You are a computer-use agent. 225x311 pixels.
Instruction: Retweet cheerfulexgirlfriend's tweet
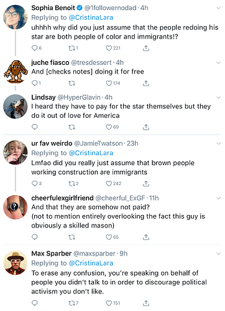pos(71,237)
